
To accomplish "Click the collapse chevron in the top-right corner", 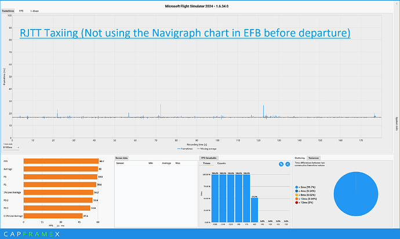I will tap(397, 4).
